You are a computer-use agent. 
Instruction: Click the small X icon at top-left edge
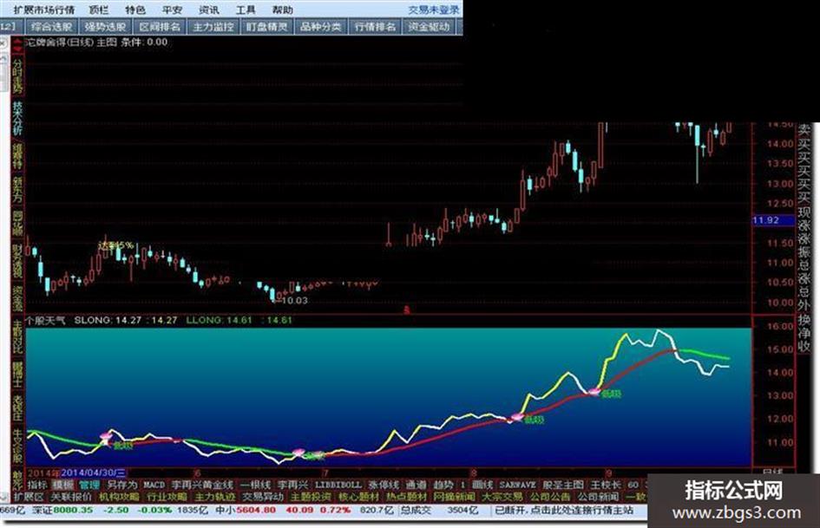(3, 44)
